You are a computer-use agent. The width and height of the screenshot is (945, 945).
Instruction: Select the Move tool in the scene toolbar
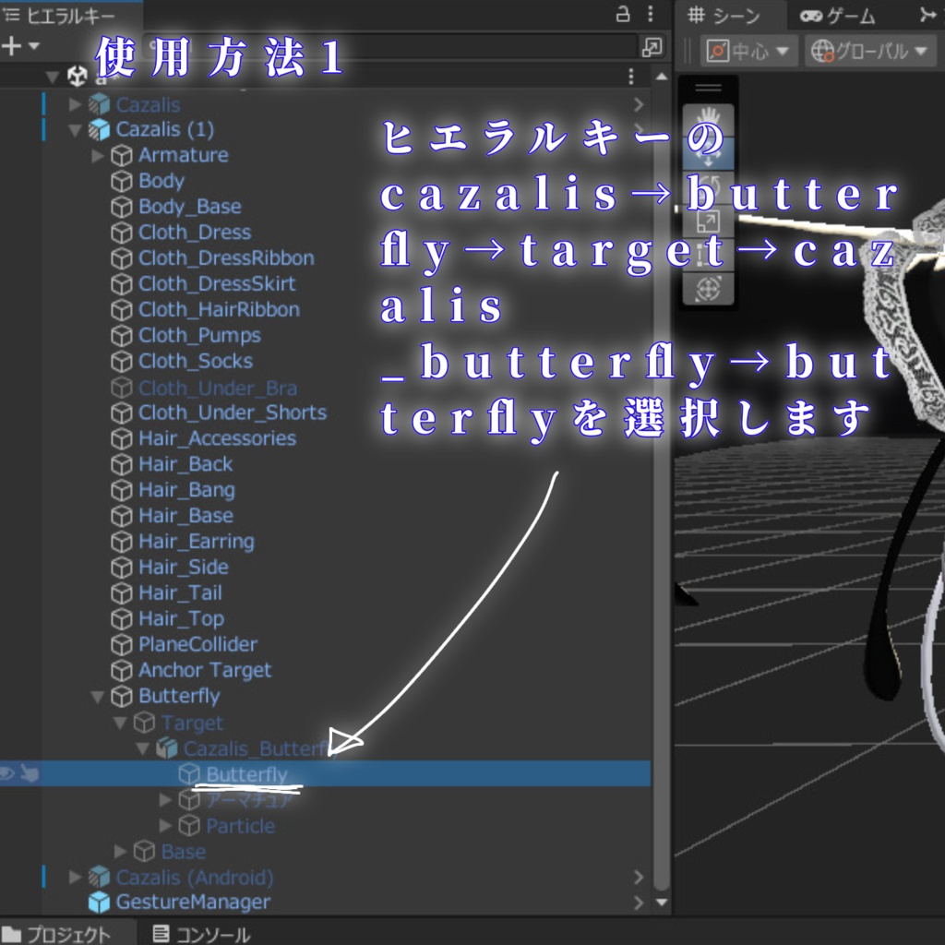click(707, 152)
